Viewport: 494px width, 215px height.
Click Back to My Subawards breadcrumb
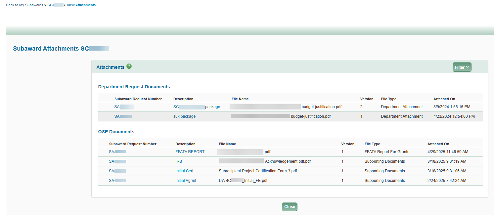pos(24,5)
